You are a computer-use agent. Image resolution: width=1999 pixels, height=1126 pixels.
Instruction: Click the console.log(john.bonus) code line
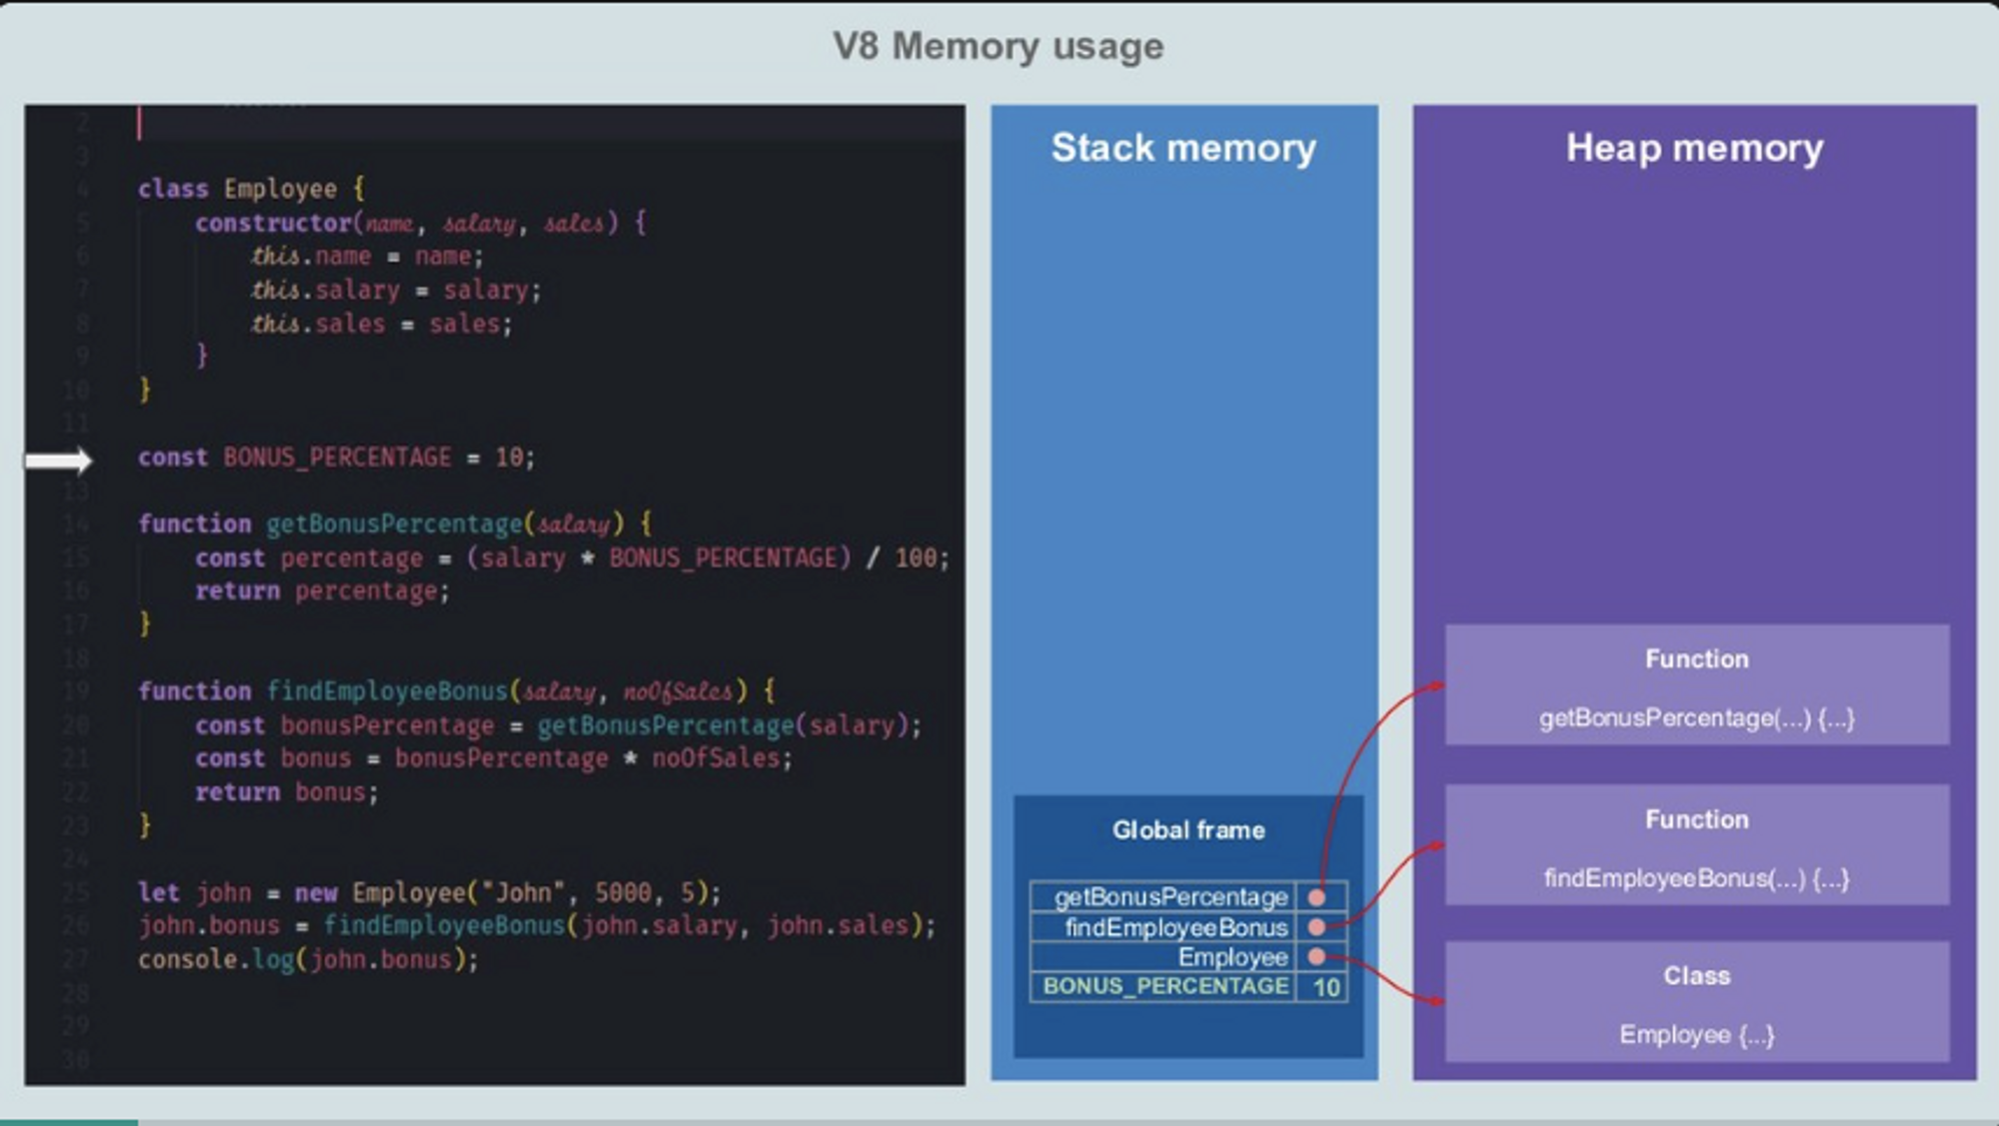tap(308, 959)
